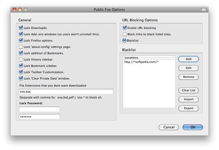219x150 pixels.
Task: Select the softpedia.com blacklist entry
Action: point(141,62)
